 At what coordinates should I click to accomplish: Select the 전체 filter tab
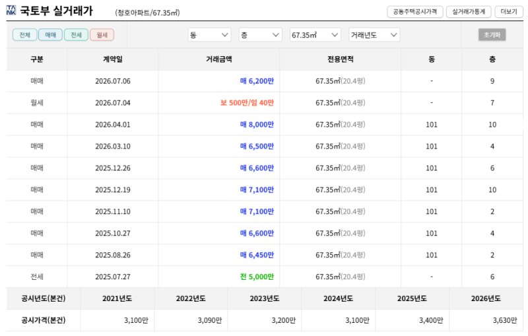pyautogui.click(x=24, y=35)
